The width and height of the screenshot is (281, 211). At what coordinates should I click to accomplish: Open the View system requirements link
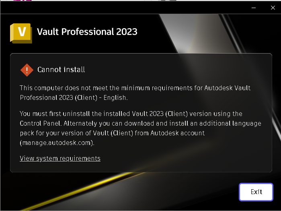60,158
